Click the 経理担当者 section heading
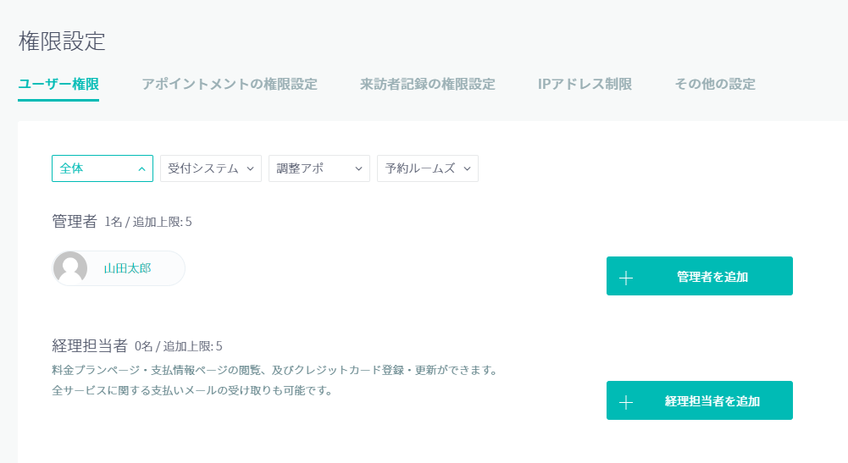The image size is (848, 463). (x=90, y=345)
